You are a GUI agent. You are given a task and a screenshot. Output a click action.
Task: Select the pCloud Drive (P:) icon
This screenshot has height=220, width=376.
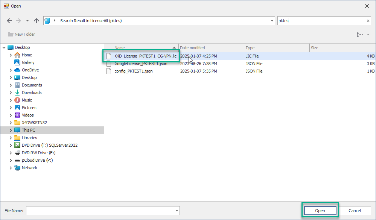(17, 160)
